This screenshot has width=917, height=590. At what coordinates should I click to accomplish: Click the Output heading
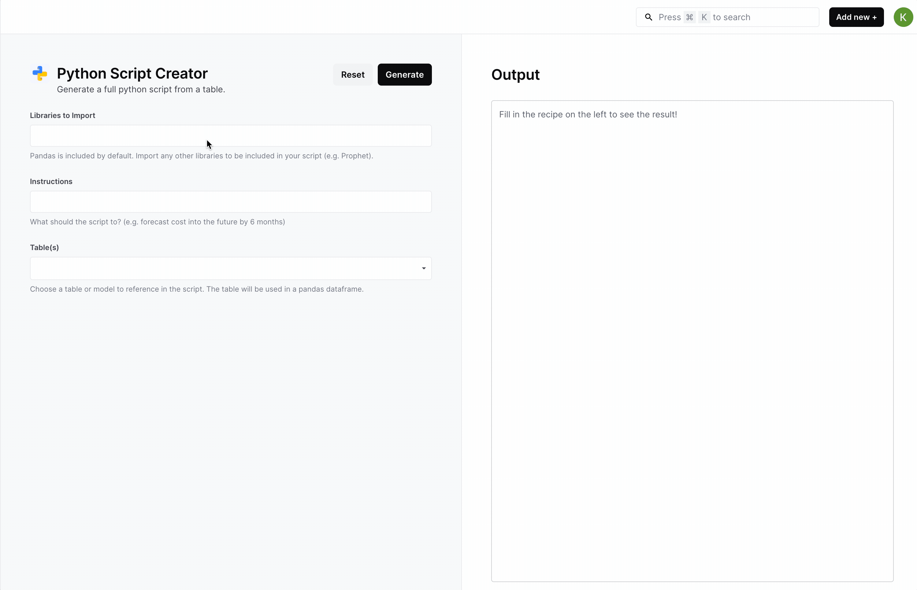coord(515,74)
